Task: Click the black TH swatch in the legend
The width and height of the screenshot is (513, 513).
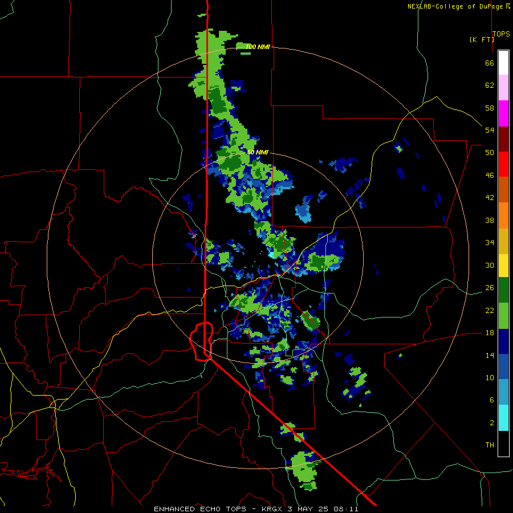Action: point(503,443)
